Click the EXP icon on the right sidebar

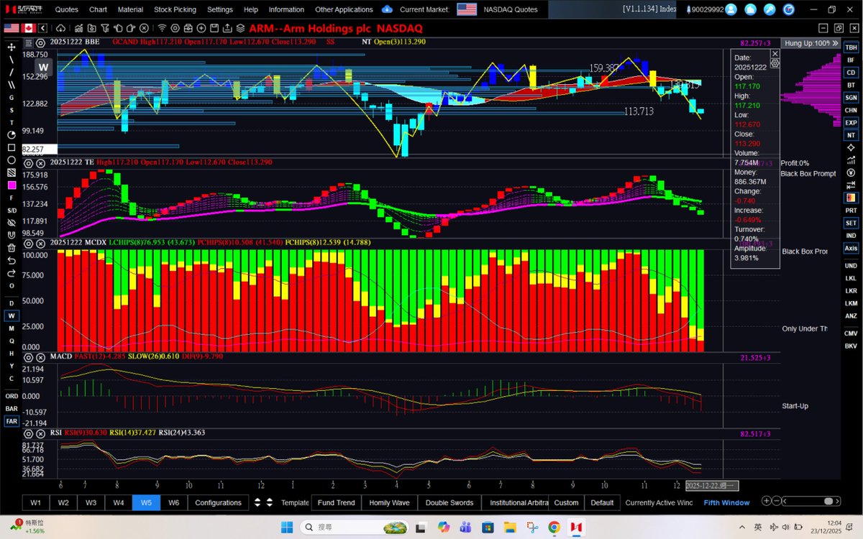tap(851, 122)
